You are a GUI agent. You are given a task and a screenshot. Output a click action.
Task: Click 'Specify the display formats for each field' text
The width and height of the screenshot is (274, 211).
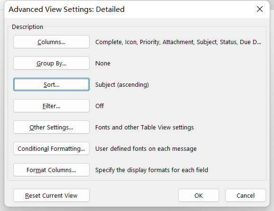click(x=152, y=170)
